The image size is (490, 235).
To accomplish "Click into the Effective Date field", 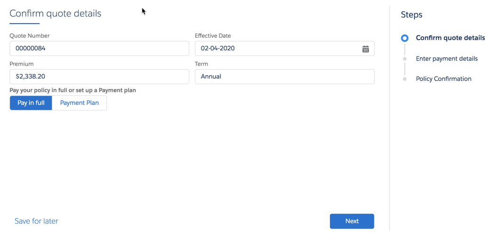I will coord(285,49).
